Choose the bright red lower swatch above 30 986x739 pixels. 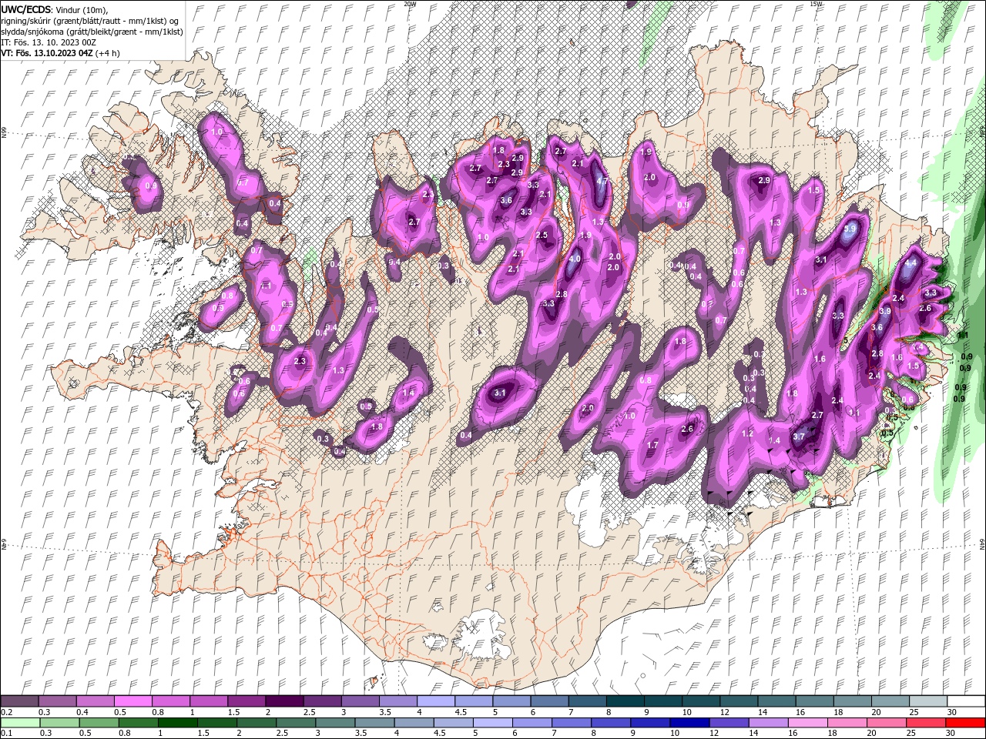click(x=964, y=723)
